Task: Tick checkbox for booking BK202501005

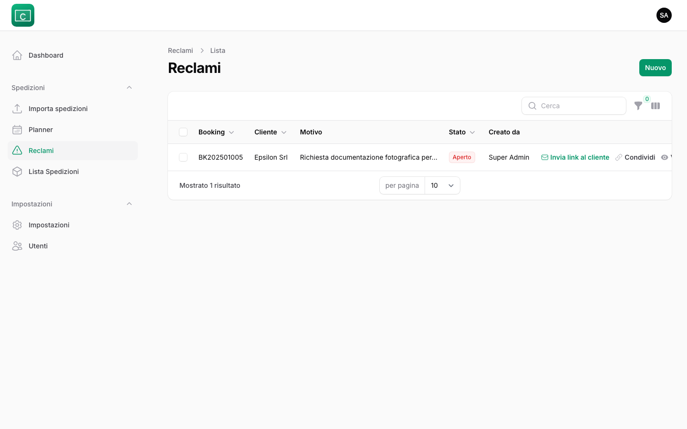Action: pos(183,157)
